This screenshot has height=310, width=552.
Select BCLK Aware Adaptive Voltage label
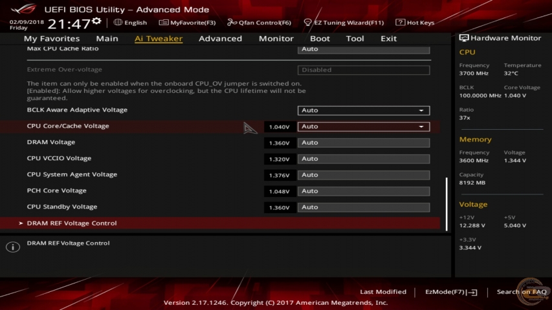click(77, 110)
